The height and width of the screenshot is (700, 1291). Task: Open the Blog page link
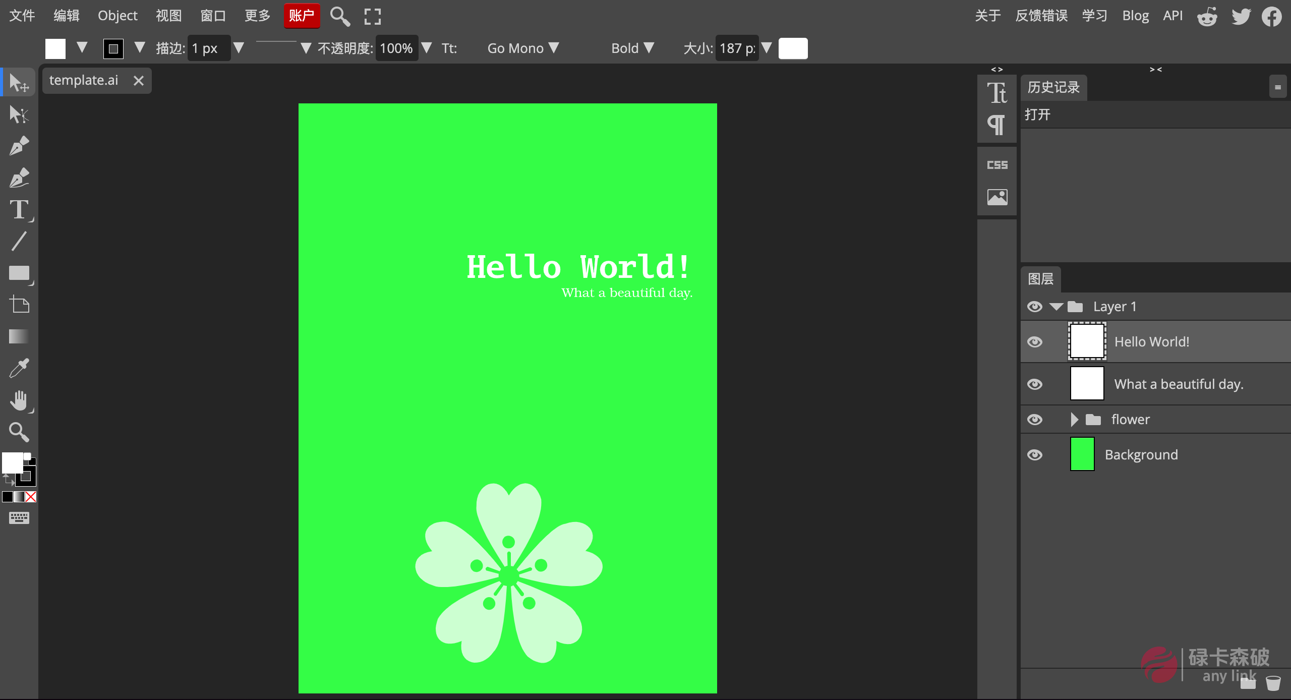(1136, 16)
